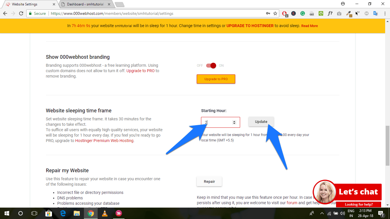This screenshot has width=390, height=219.
Task: Click the Problems accessing your database item
Action: pos(88,203)
